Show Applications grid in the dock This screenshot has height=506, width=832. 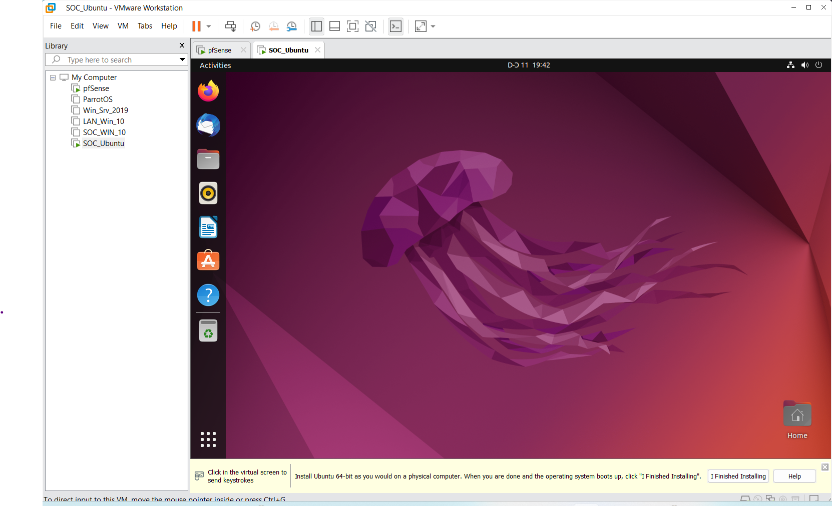tap(208, 439)
